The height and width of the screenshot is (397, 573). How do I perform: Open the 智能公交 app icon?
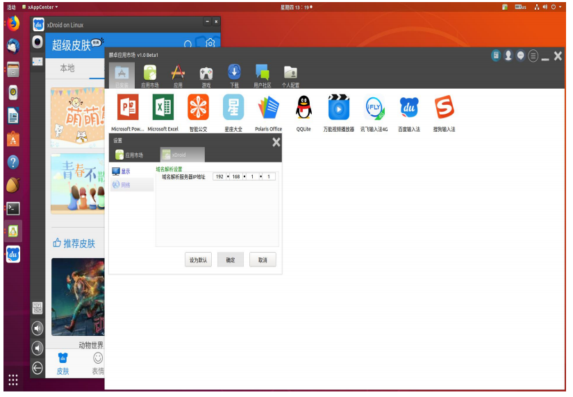tap(198, 107)
